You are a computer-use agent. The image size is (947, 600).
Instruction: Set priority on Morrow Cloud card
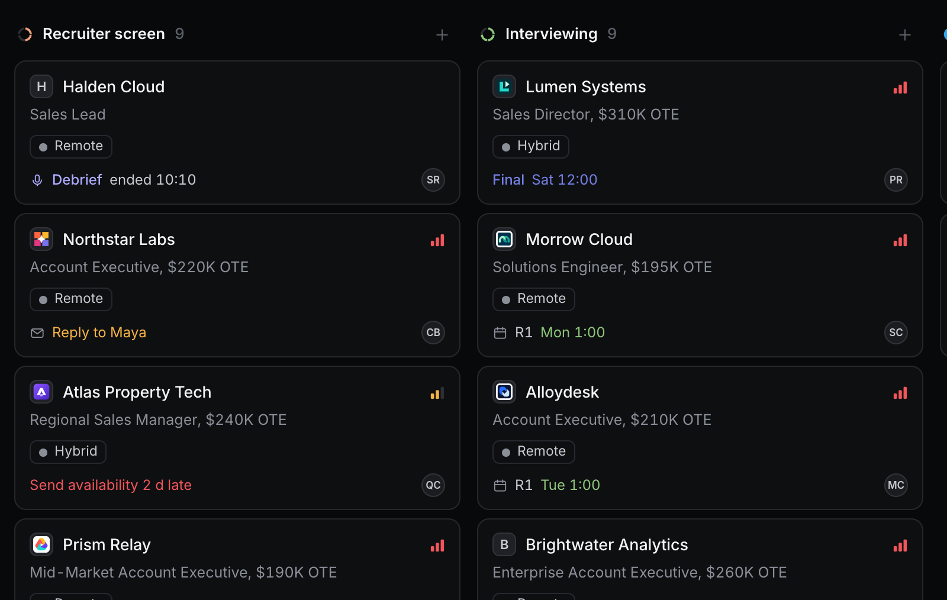pyautogui.click(x=900, y=240)
